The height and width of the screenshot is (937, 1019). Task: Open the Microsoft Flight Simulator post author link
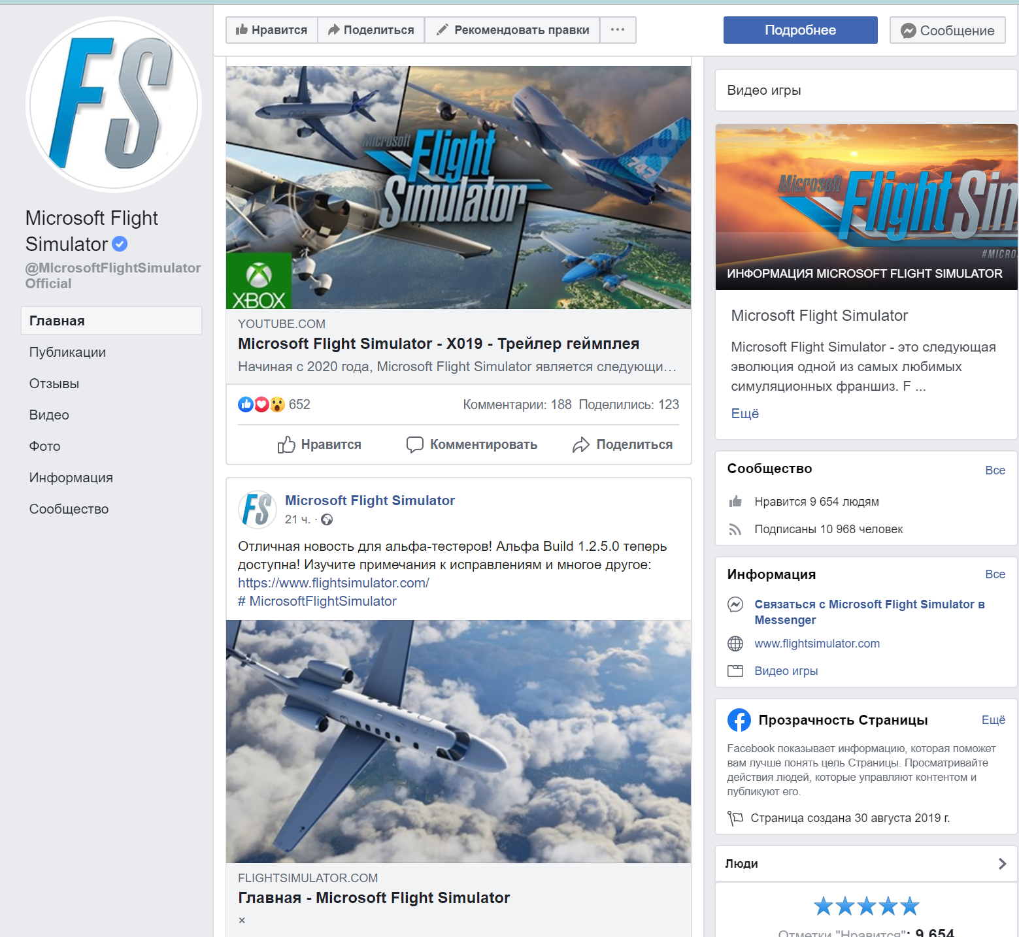click(x=370, y=501)
